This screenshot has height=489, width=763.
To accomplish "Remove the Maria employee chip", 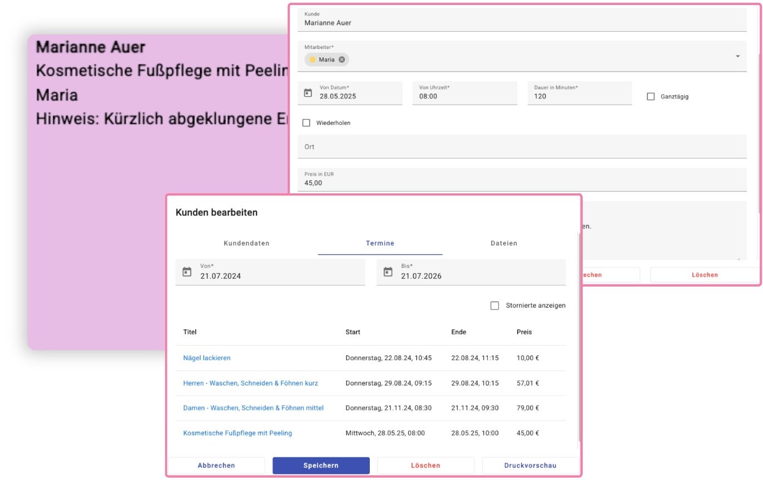I will click(341, 59).
